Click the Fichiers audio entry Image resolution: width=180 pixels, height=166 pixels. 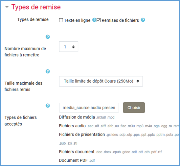tap(119, 126)
